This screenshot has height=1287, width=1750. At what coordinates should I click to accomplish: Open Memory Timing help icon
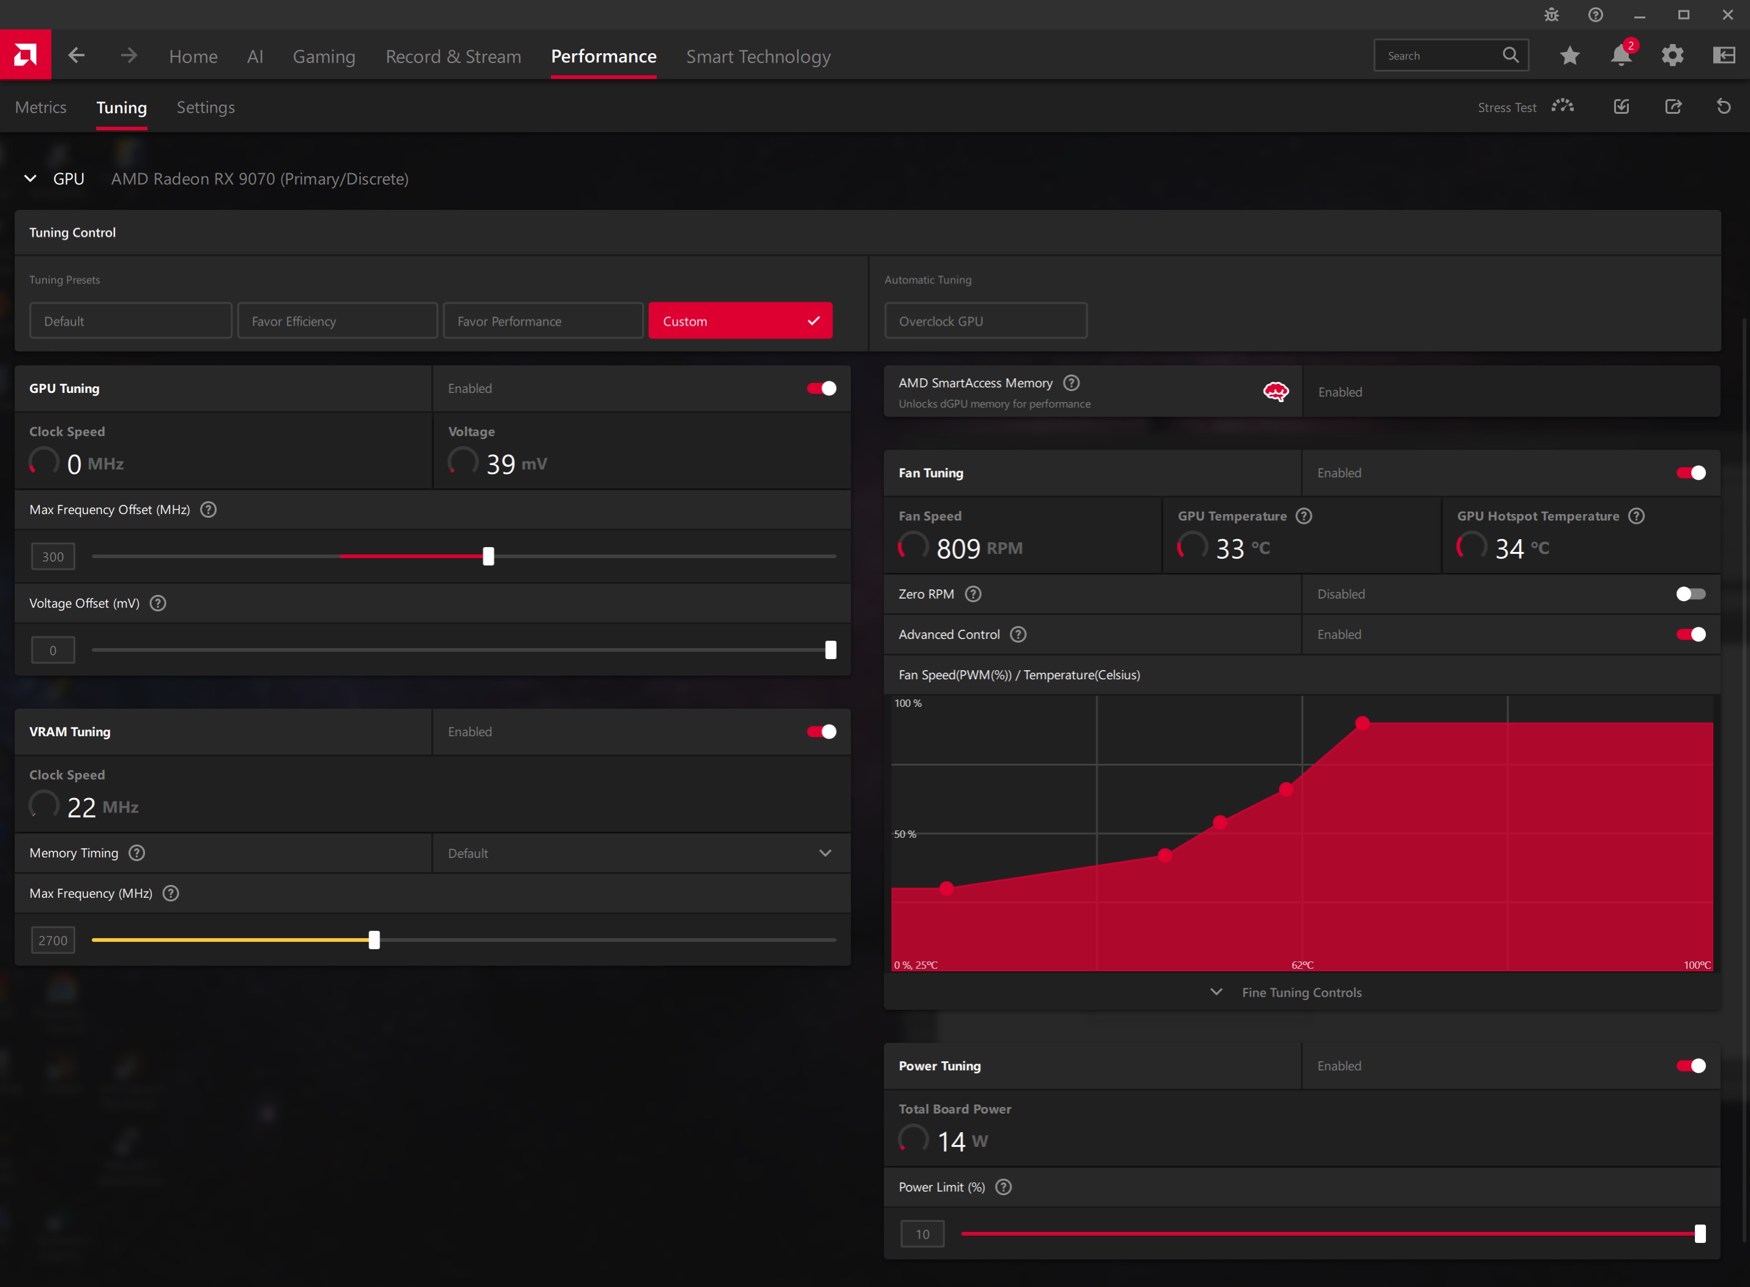coord(137,853)
